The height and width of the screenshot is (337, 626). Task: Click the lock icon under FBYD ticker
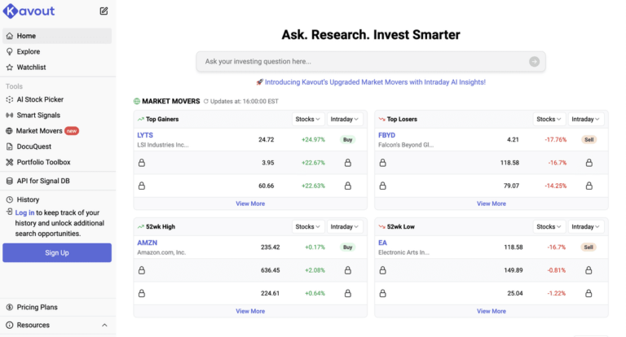382,163
